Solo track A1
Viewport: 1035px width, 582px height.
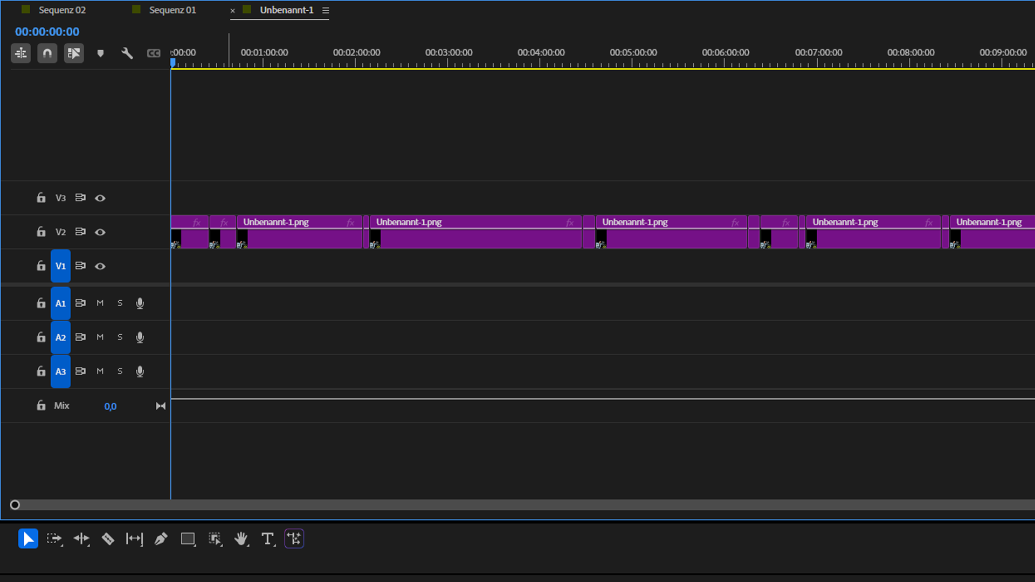pos(120,303)
